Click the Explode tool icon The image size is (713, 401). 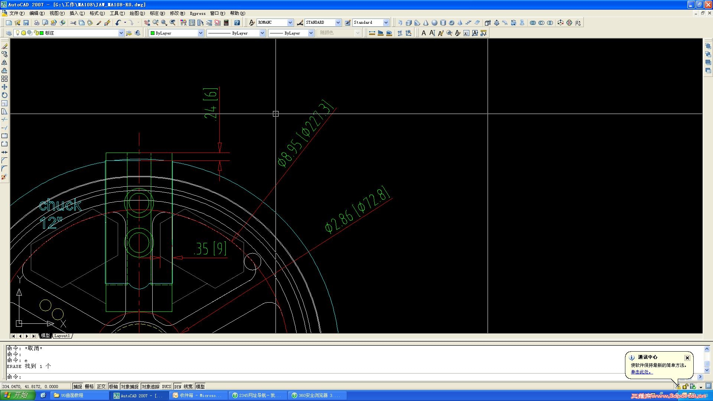click(x=4, y=177)
